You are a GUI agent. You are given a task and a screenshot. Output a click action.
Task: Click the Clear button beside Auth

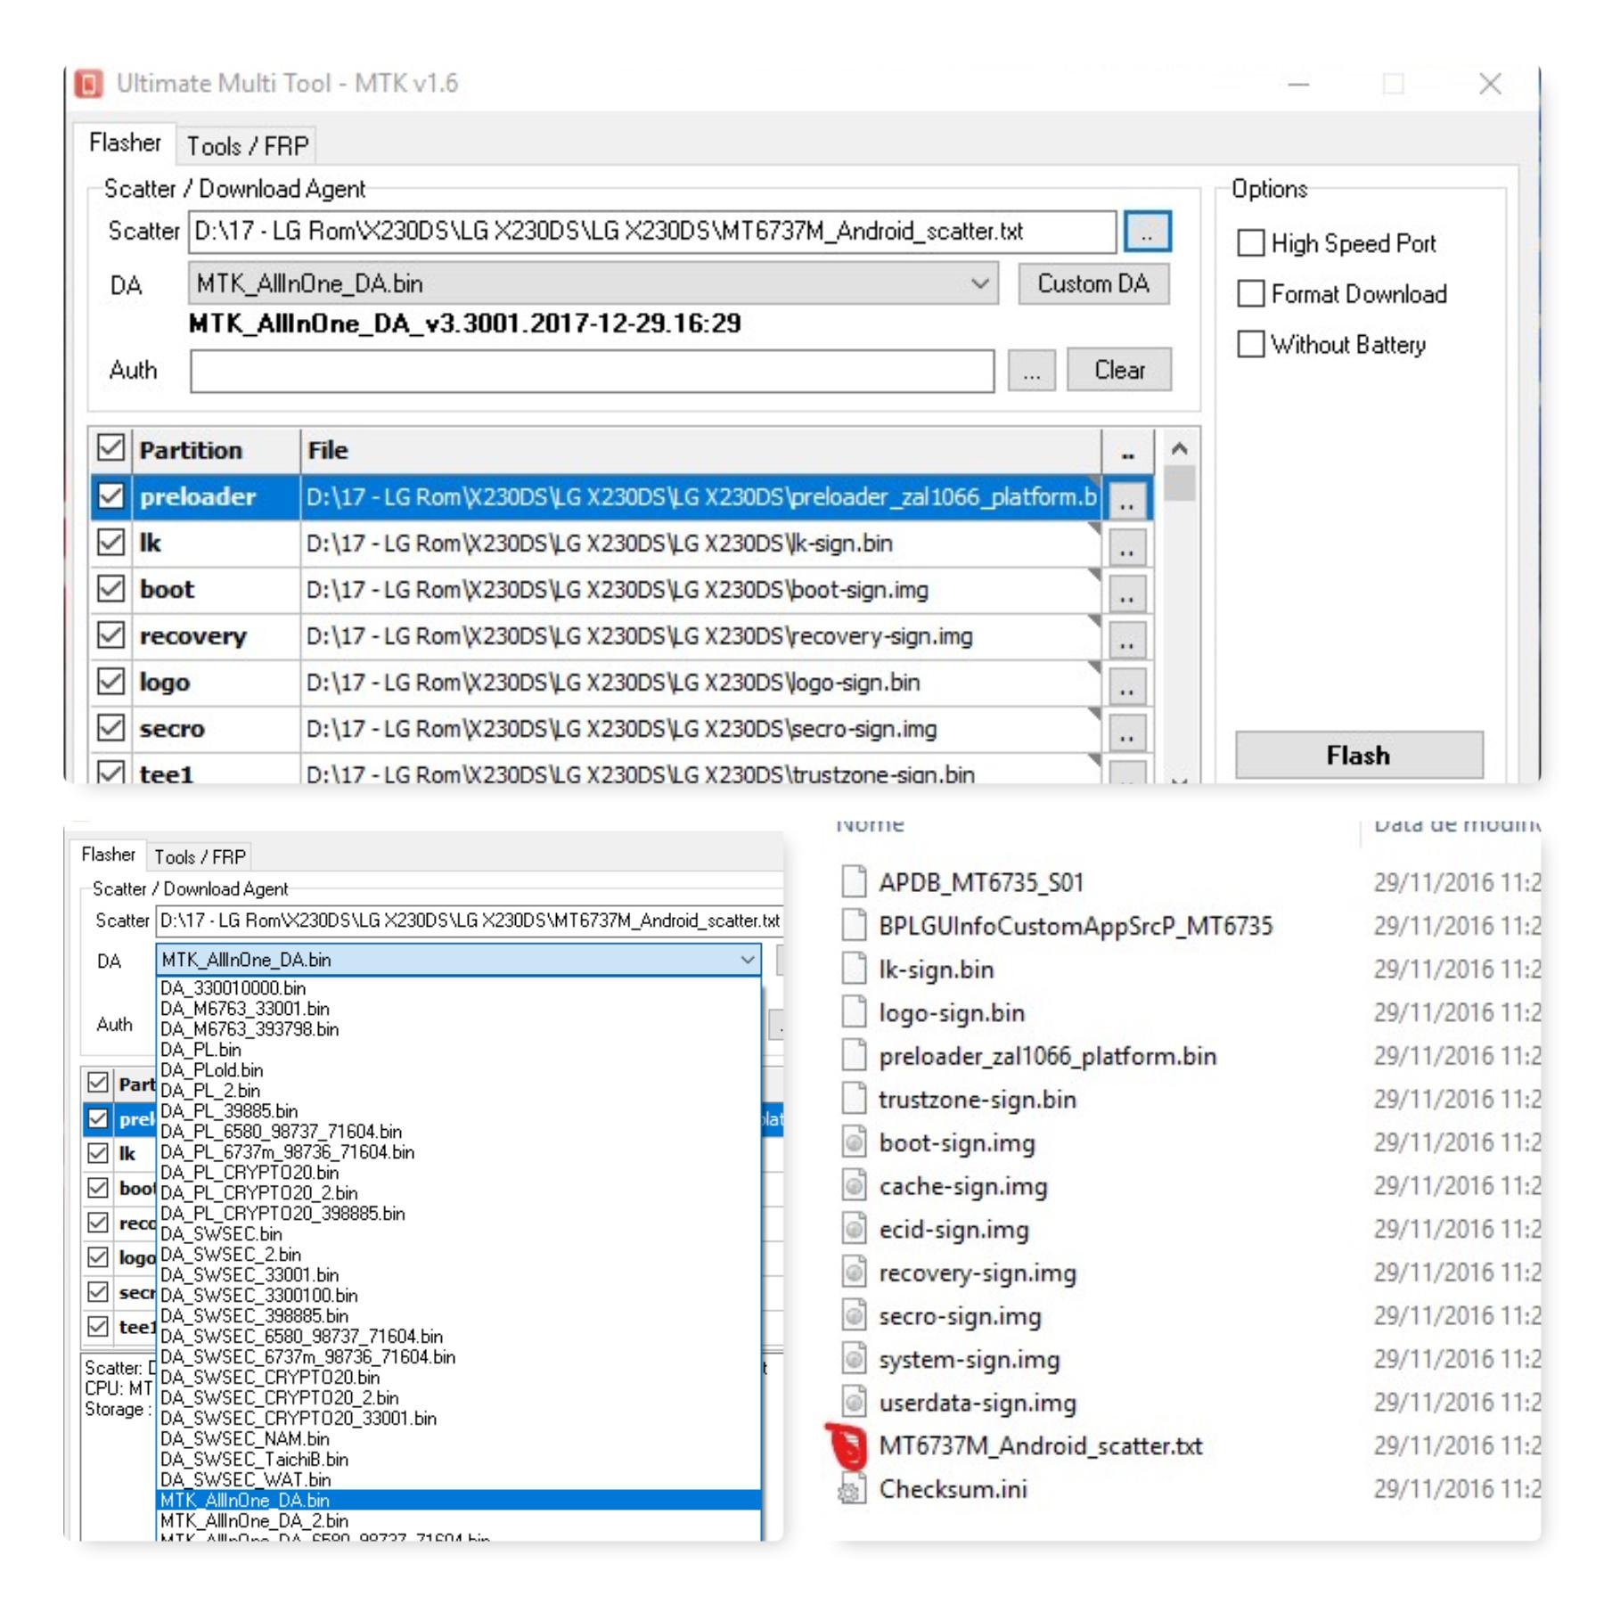point(1119,370)
